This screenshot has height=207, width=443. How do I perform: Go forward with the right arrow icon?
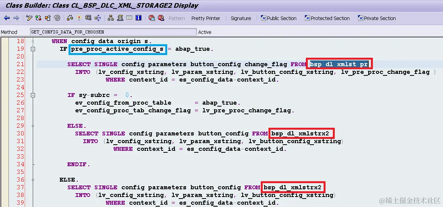point(16,18)
